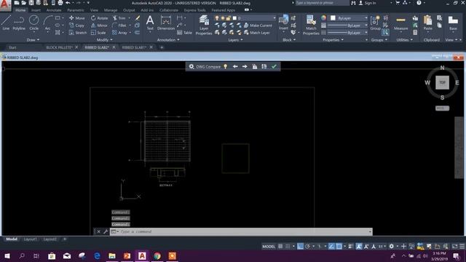Select the Circle tool
This screenshot has height=262, width=466.
[x=34, y=23]
